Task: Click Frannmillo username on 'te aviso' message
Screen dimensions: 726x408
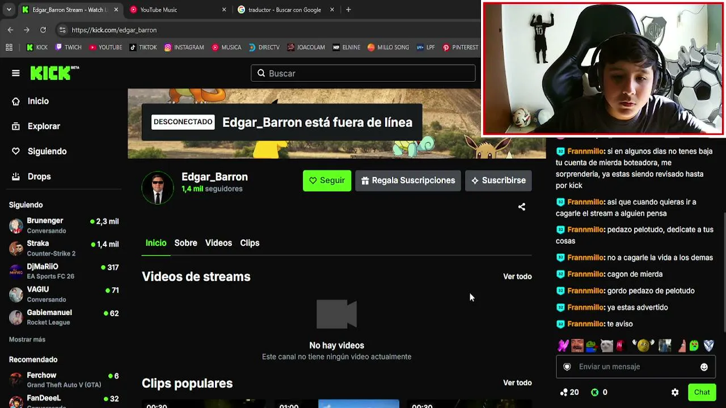Action: coord(585,324)
